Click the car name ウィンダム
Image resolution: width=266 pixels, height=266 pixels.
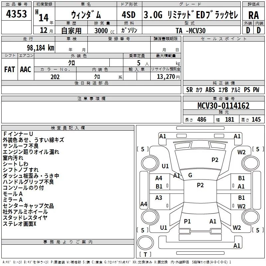[86, 15]
